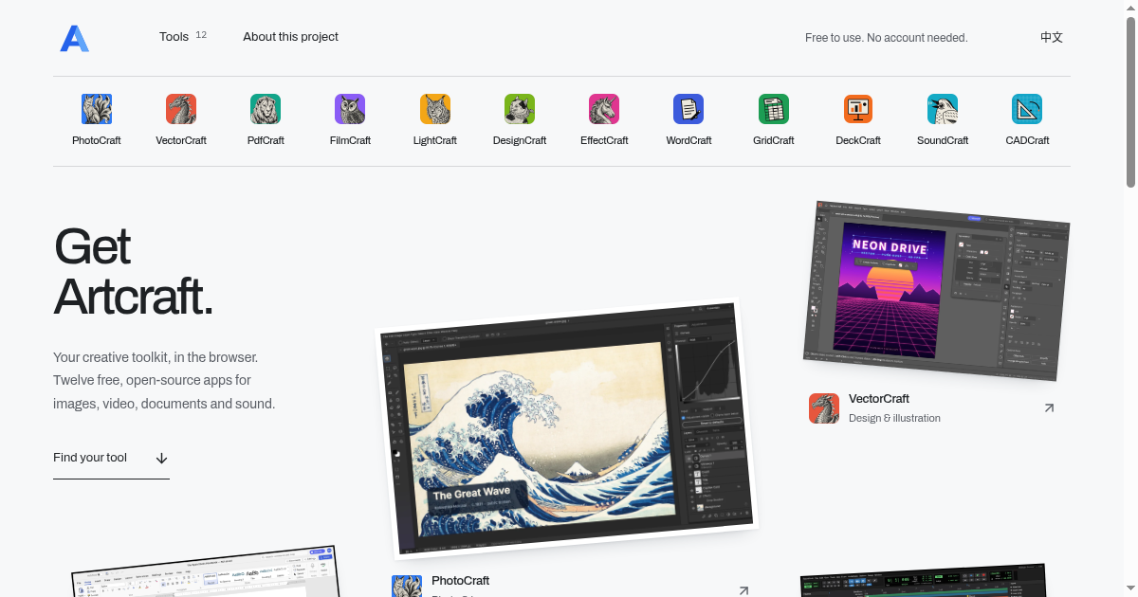The width and height of the screenshot is (1138, 597).
Task: Click the VectorCraft title on the card
Action: click(x=879, y=399)
